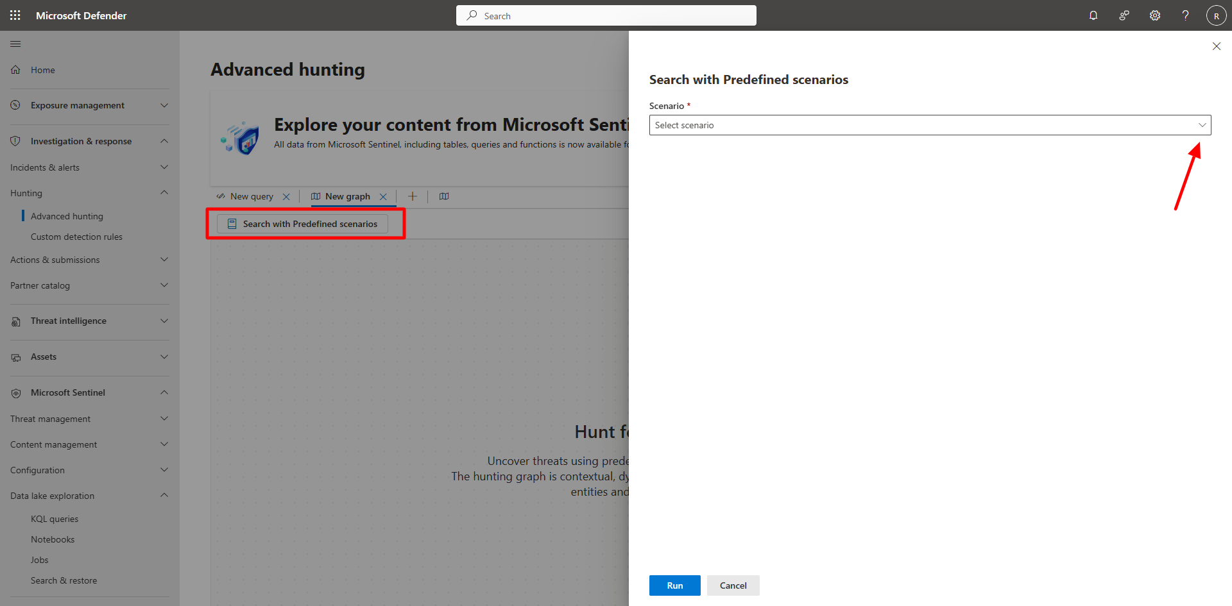The image size is (1232, 606).
Task: Click the Exposure management icon
Action: click(x=15, y=105)
